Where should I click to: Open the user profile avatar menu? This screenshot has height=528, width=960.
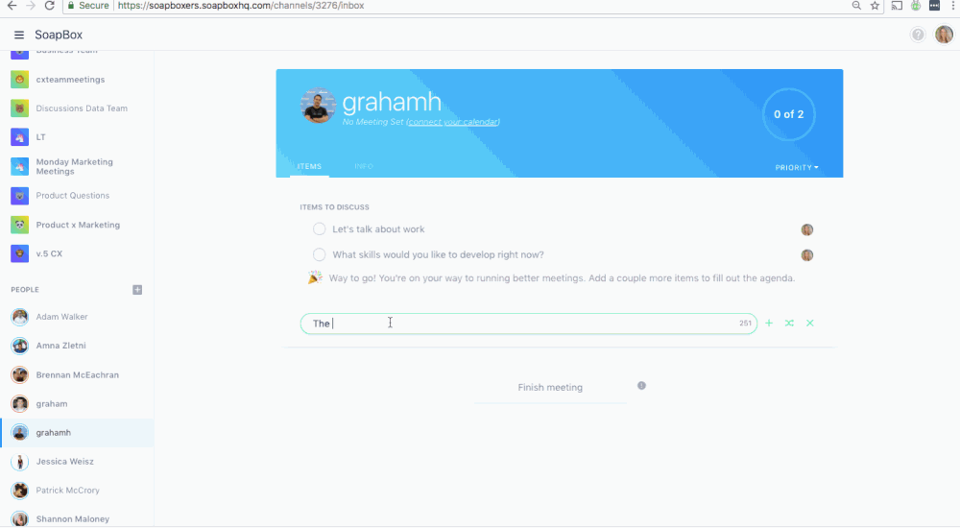[944, 35]
